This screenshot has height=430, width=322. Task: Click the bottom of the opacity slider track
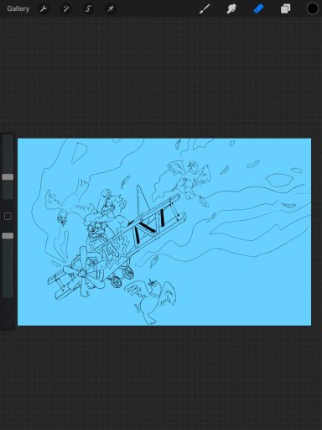point(8,295)
